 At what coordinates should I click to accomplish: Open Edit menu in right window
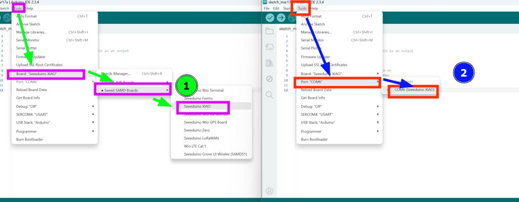pos(276,9)
